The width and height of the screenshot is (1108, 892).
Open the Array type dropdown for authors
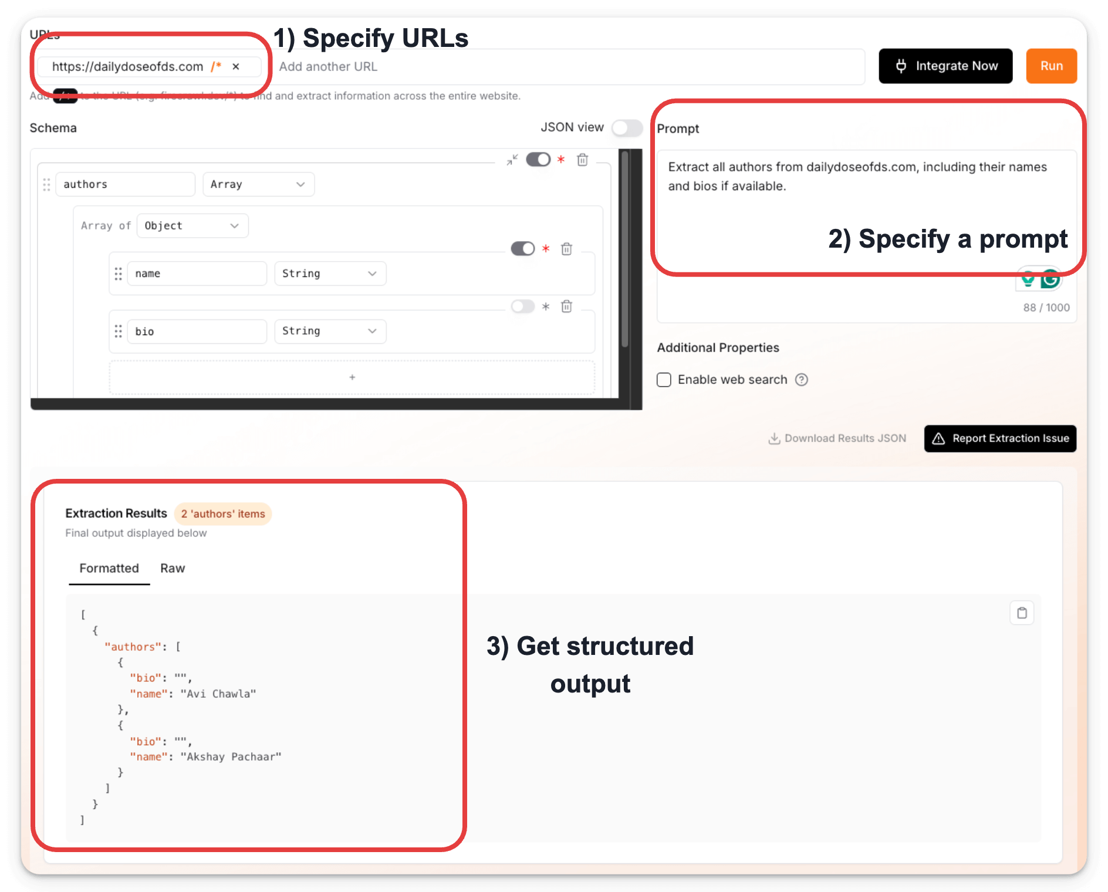258,184
